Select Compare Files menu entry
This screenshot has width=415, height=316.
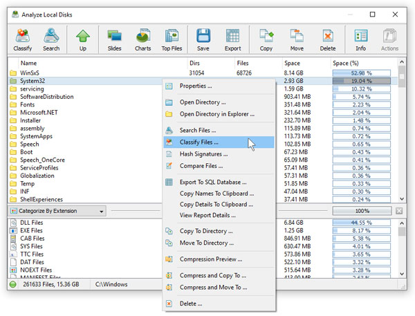point(219,166)
